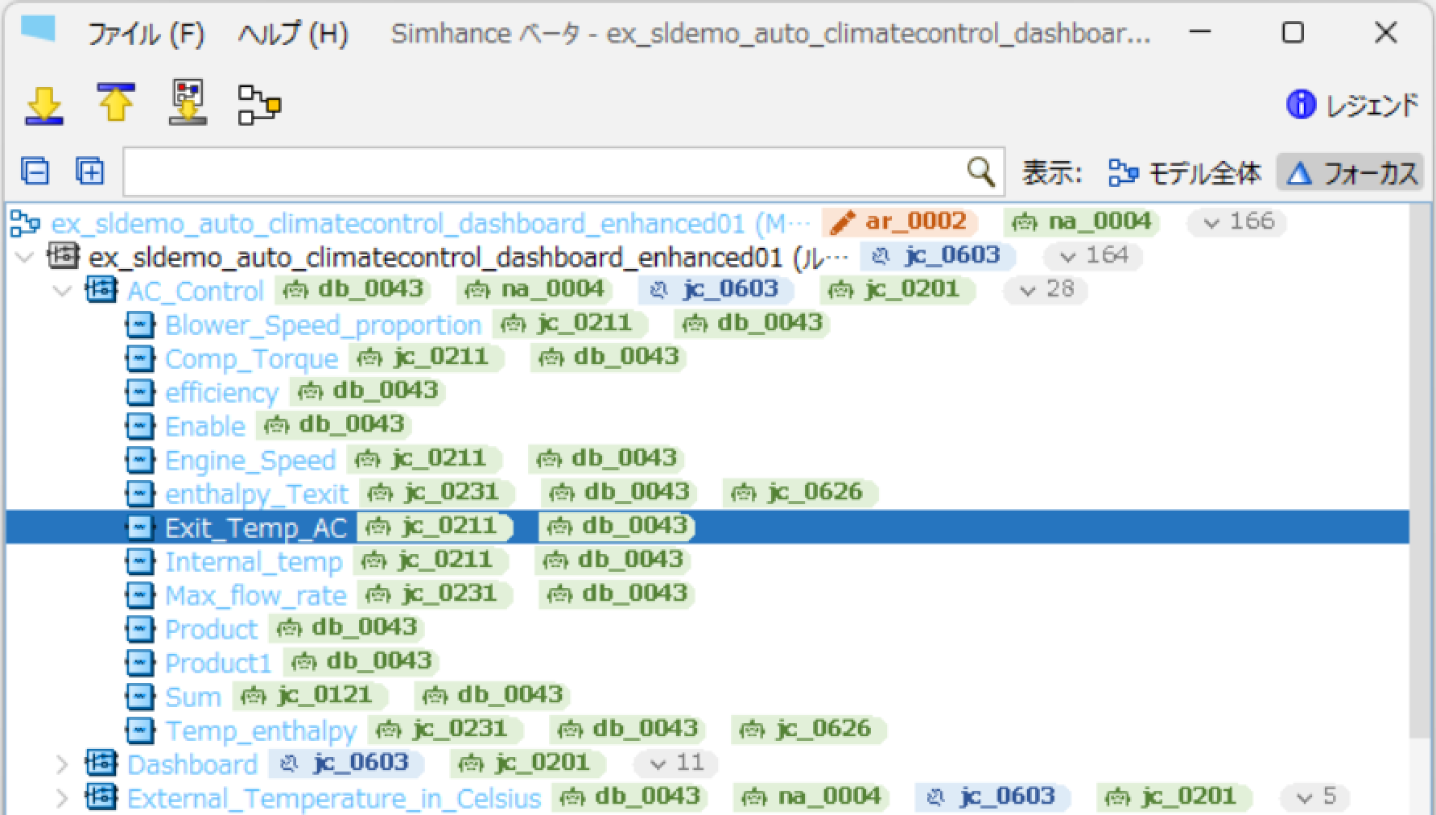Collapse the AC_Control node
1436x815 pixels.
(x=63, y=291)
